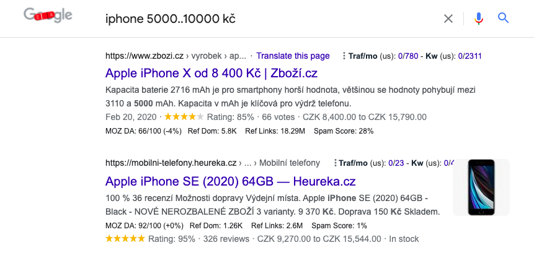
Task: Open three-dot menu for Zbozi.cz result
Action: [x=344, y=56]
